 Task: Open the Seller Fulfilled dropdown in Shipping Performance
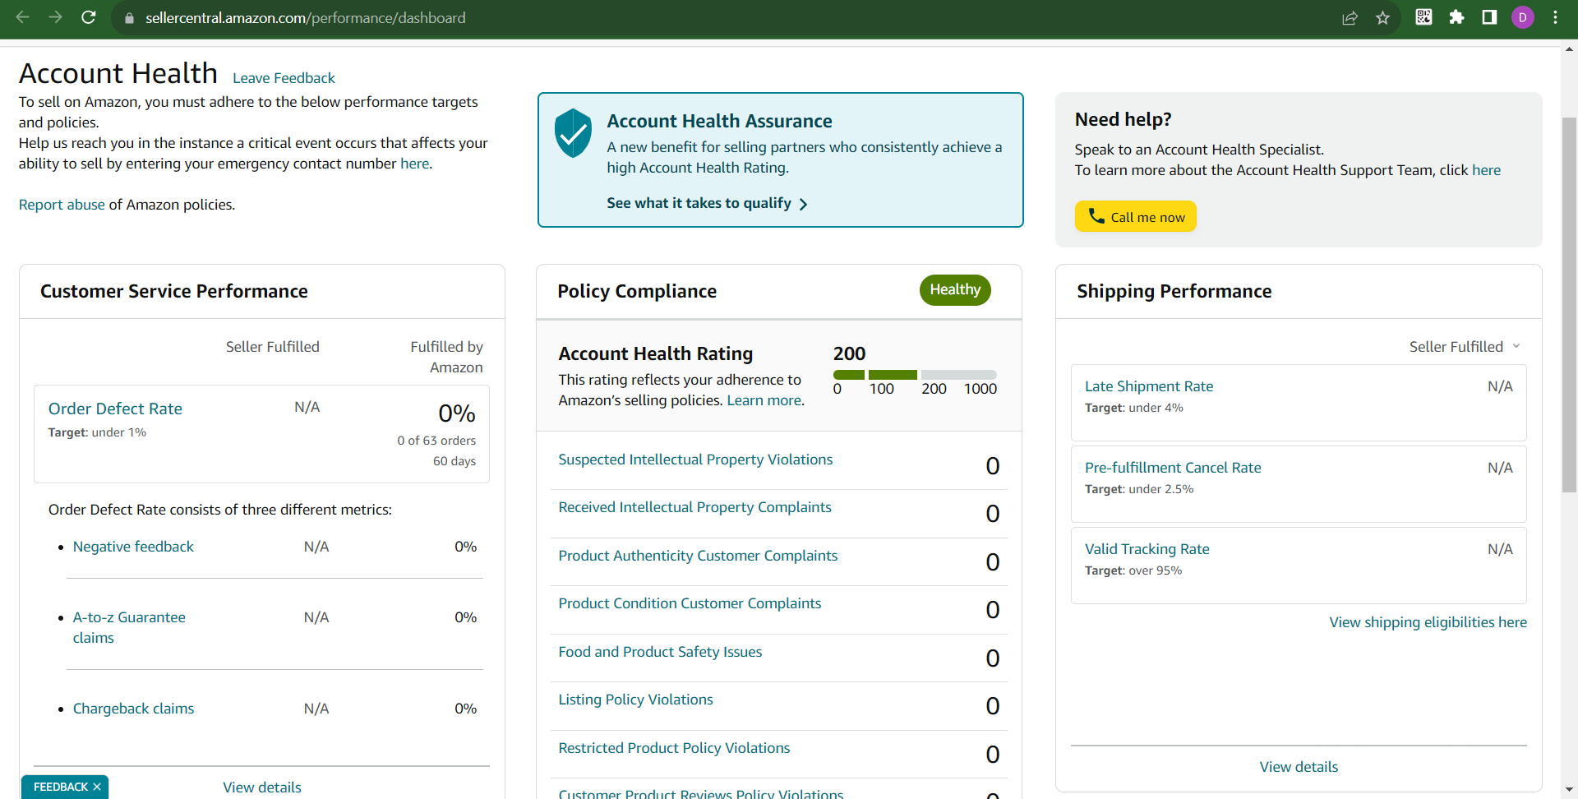click(1465, 347)
